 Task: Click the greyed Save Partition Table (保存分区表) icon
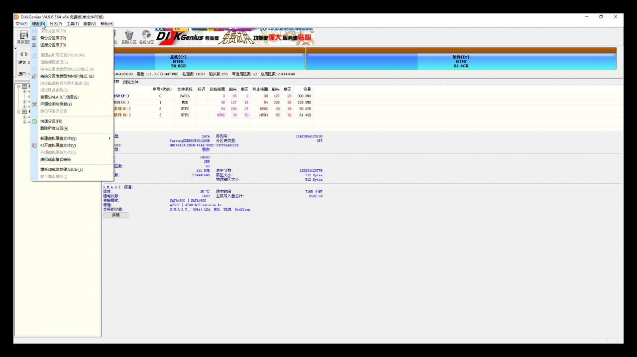tap(34, 31)
